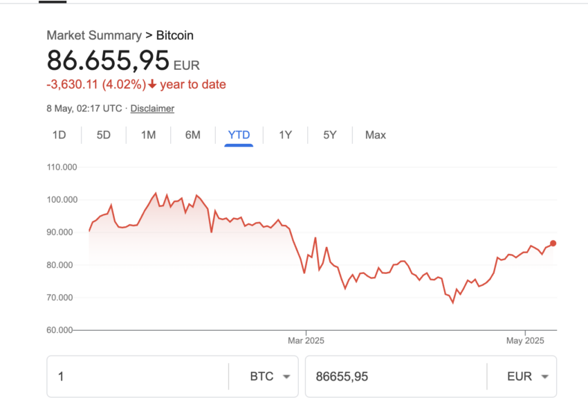This screenshot has height=409, width=588.
Task: Click the red down arrow icon
Action: (x=152, y=84)
